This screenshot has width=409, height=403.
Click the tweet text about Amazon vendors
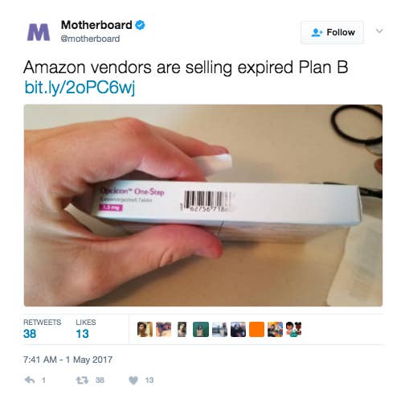(x=186, y=67)
